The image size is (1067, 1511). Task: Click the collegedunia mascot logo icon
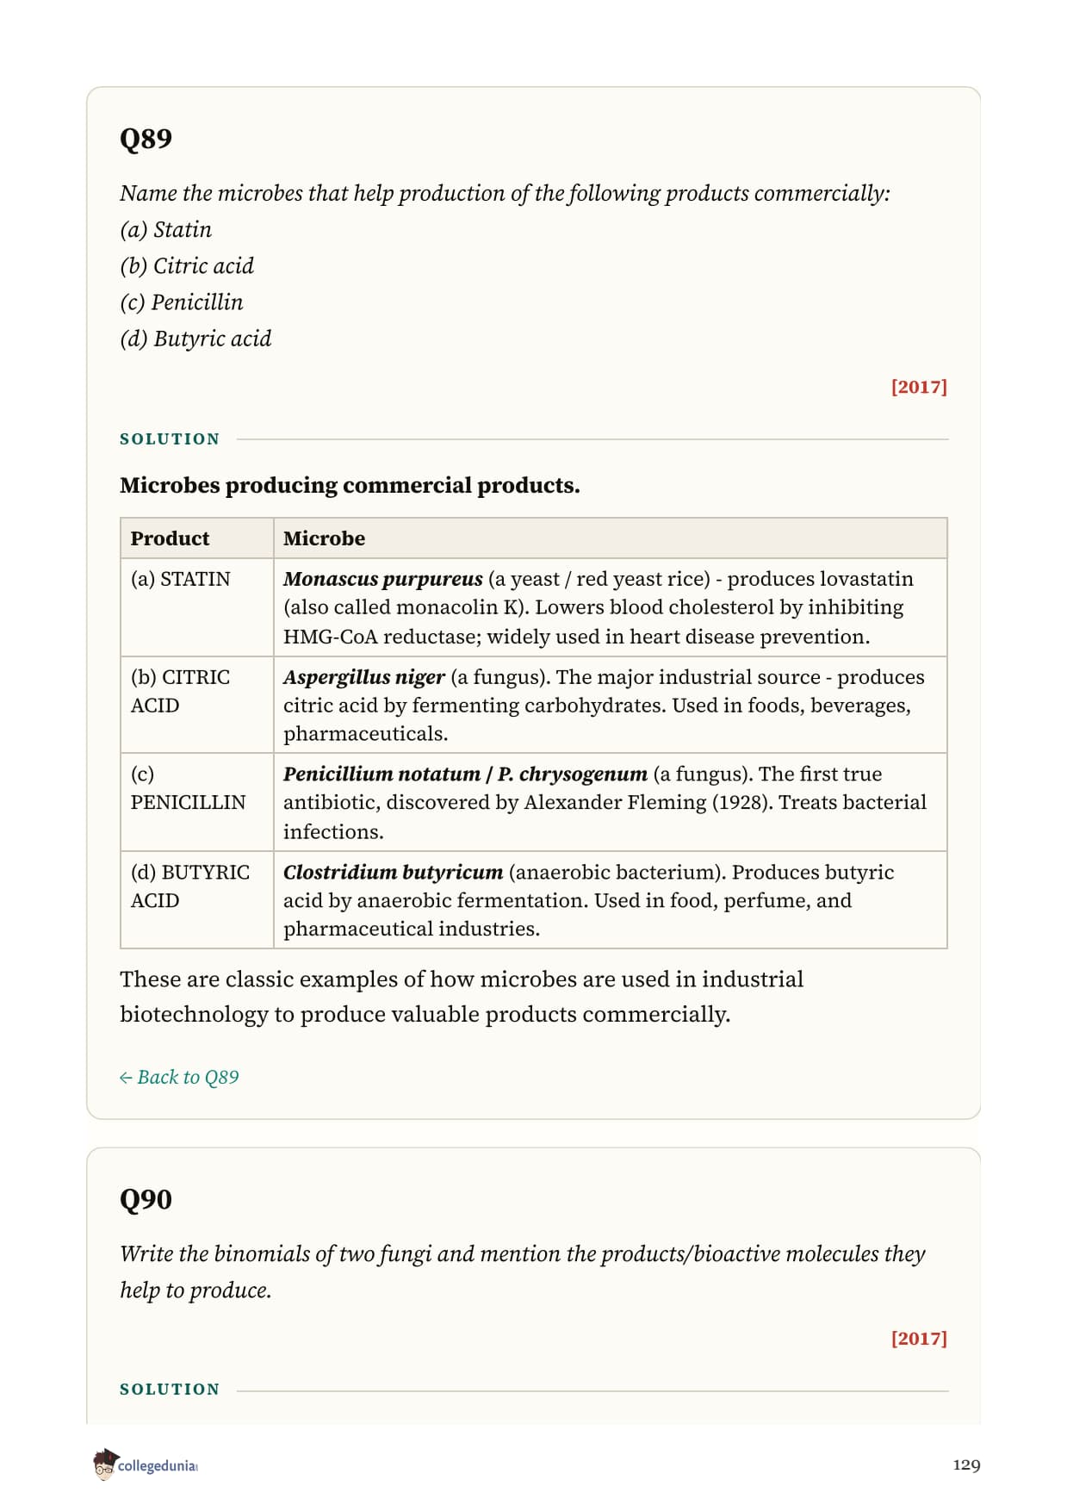(104, 1464)
